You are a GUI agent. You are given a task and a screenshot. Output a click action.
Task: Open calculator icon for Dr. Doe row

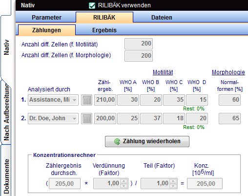point(86,118)
